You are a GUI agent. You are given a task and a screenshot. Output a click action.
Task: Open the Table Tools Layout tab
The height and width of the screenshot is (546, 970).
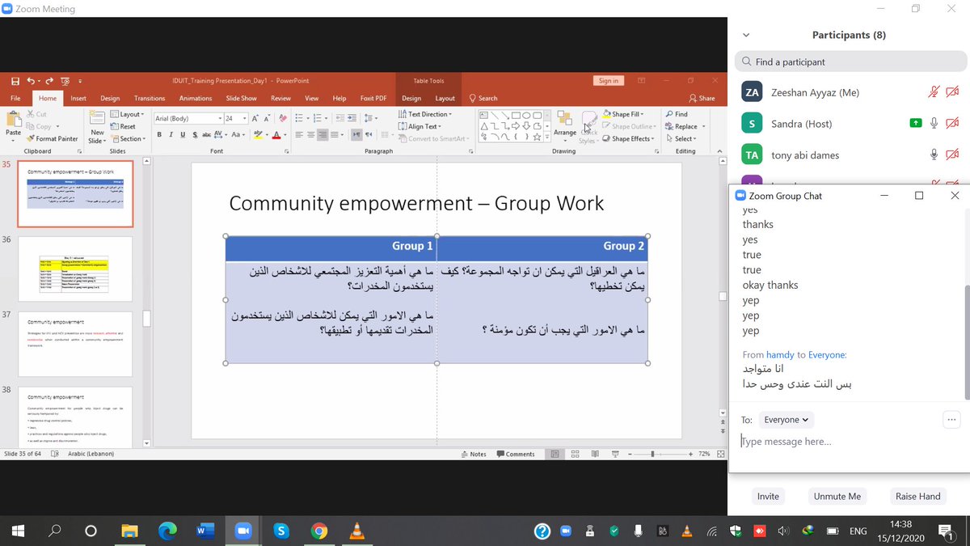(x=445, y=98)
